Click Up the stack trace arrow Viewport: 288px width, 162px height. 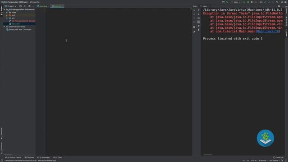pos(198,10)
